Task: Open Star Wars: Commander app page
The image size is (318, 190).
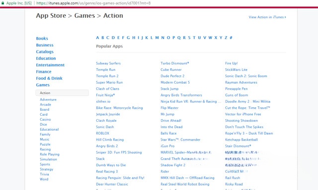Action: (x=180, y=140)
